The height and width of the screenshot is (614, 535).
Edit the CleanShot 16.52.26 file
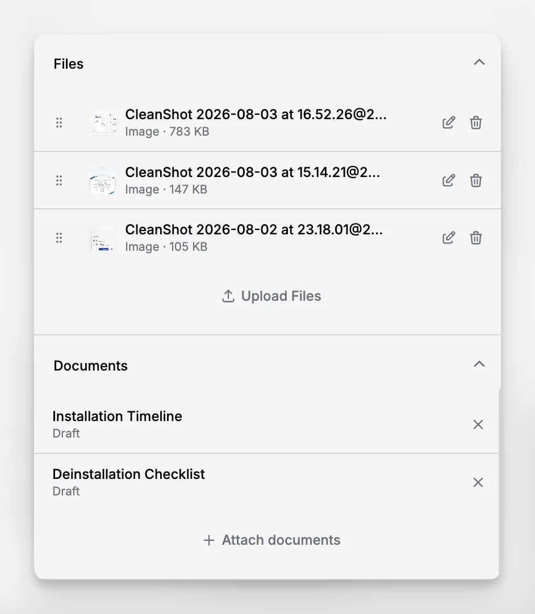449,123
